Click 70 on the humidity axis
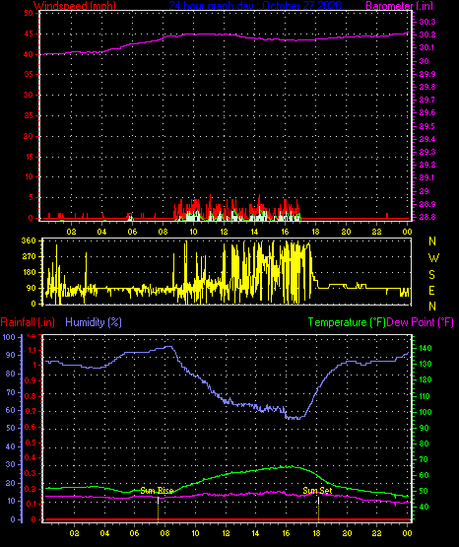The height and width of the screenshot is (547, 459). point(11,392)
